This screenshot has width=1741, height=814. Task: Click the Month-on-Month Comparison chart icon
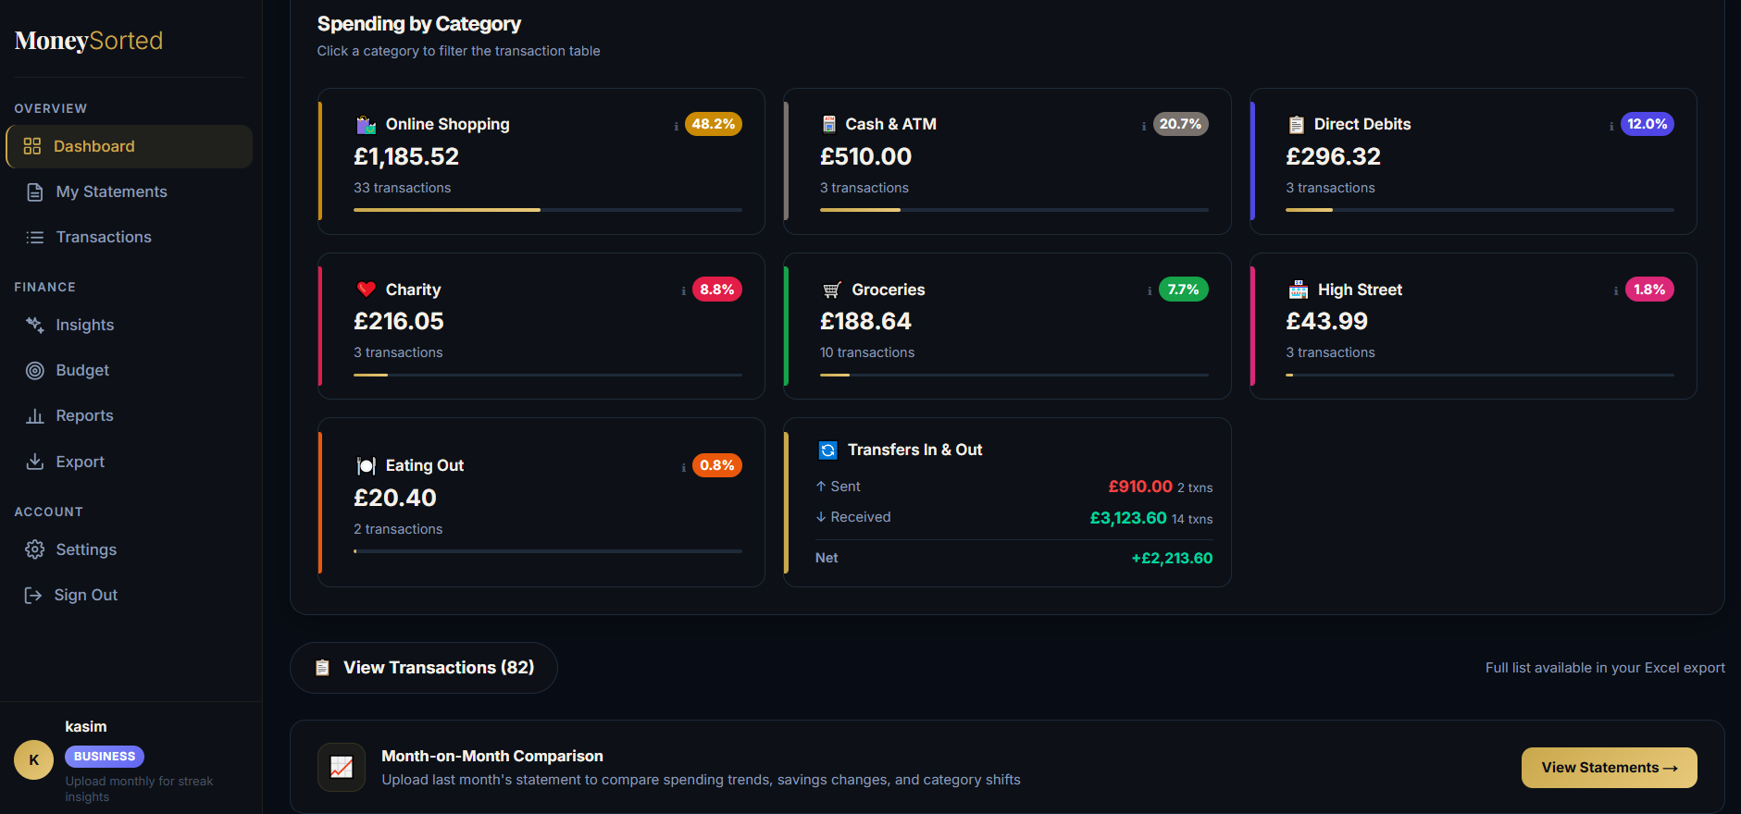point(342,767)
